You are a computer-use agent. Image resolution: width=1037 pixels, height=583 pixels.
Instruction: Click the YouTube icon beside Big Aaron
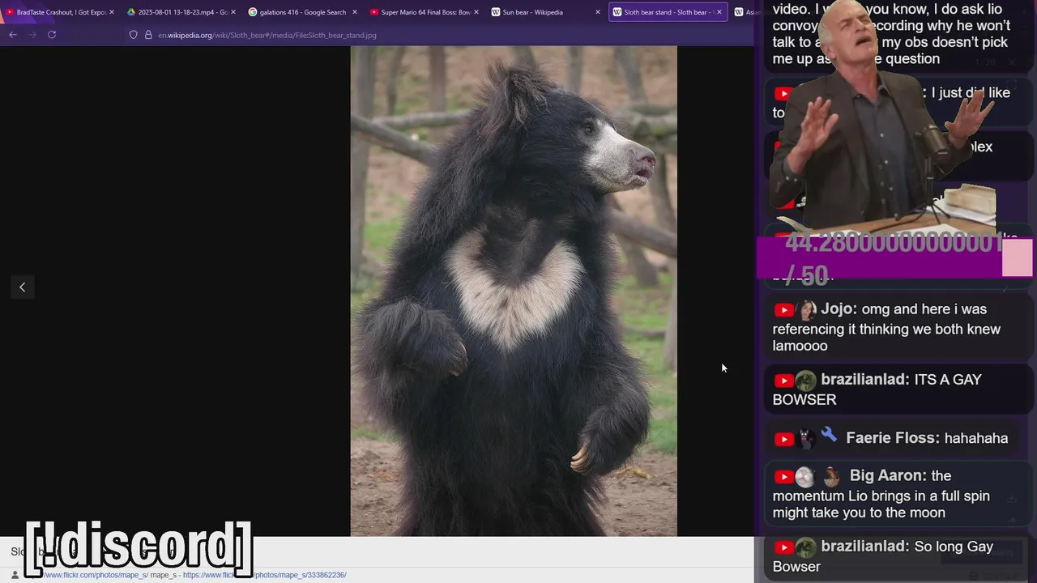(x=783, y=477)
